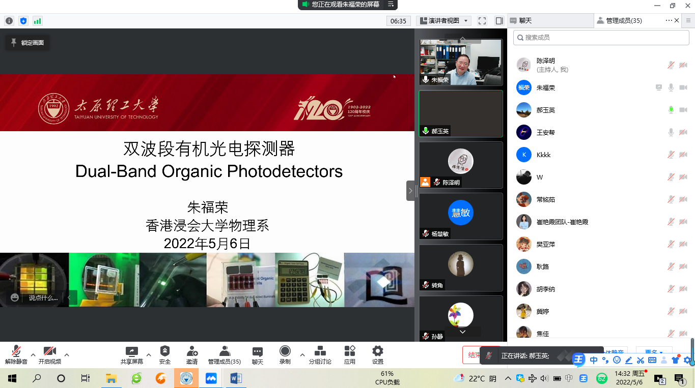The height and width of the screenshot is (388, 695).
Task: Turn on camera via 开启视频 button
Action: pos(50,351)
